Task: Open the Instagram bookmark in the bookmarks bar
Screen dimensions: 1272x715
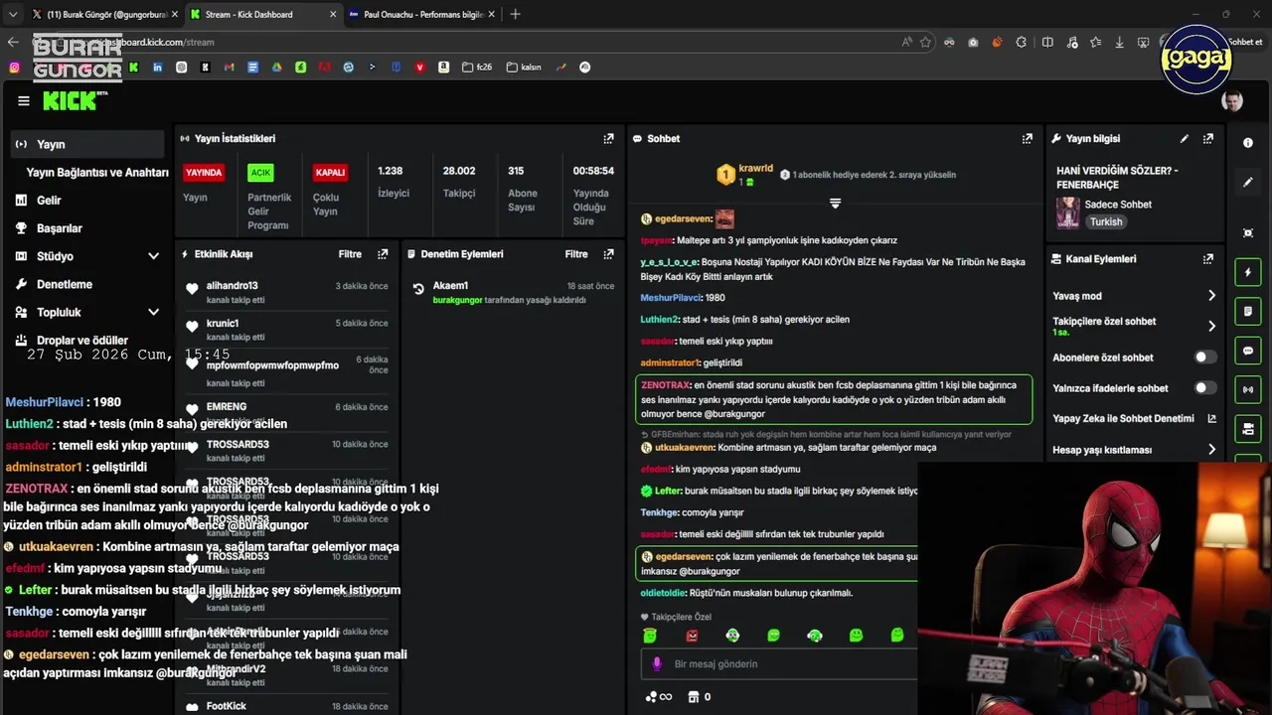Action: point(14,68)
